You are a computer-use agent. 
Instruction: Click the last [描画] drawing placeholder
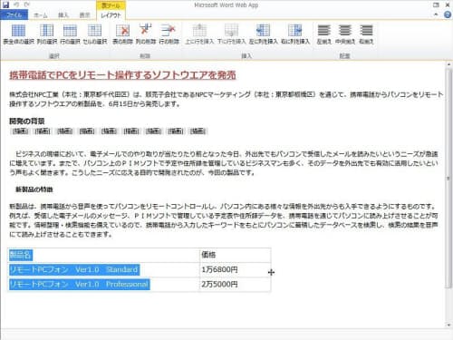point(198,131)
